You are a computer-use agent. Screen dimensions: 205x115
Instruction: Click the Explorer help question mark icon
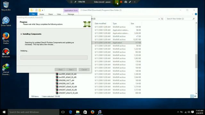(196, 14)
